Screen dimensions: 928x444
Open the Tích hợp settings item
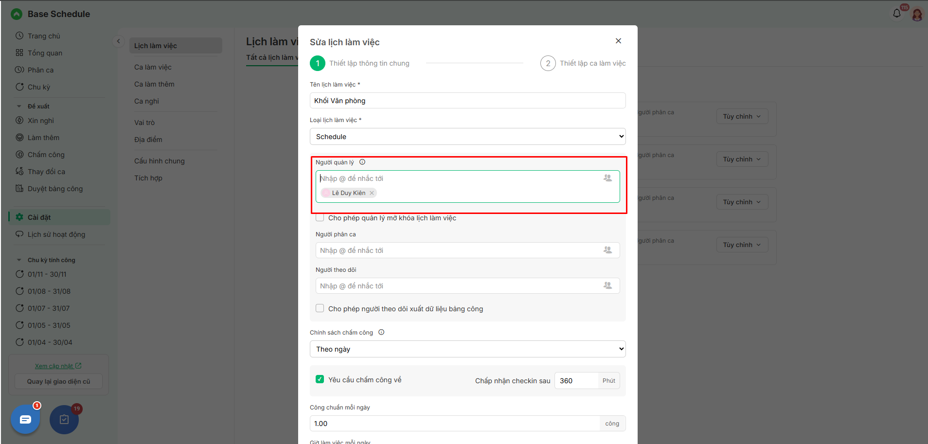point(148,178)
